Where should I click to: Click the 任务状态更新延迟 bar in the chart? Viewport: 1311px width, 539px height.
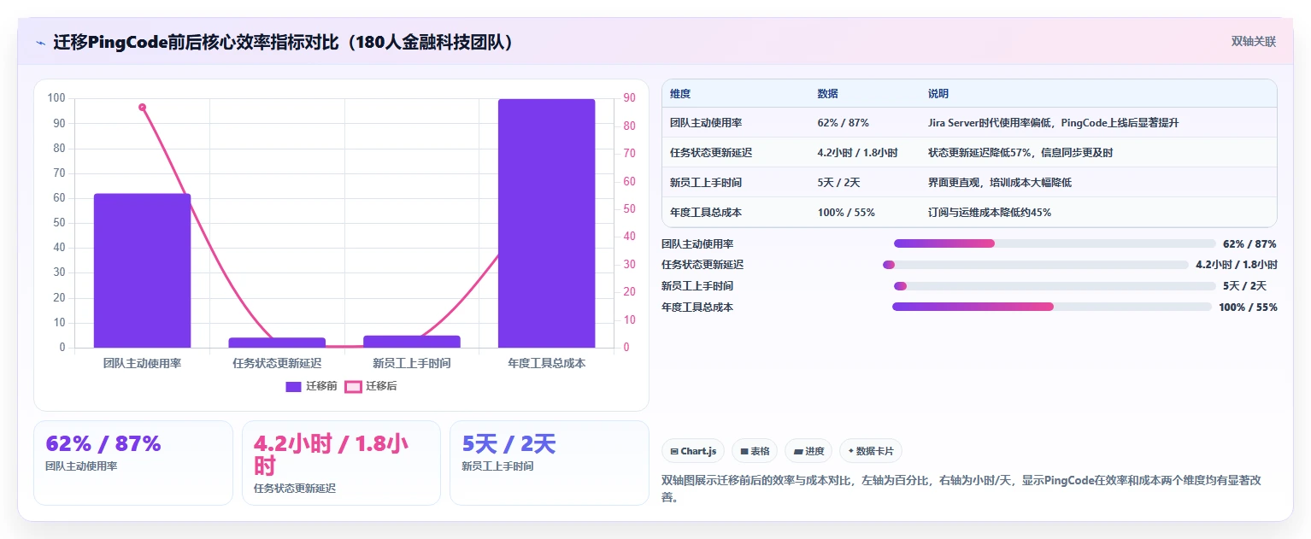tap(277, 343)
